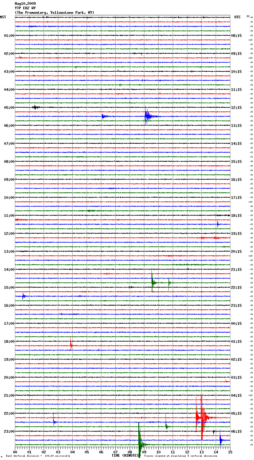Image resolution: width=254 pixels, height=460 pixels.
Task: Click the Traces clipped at plus/minus 5 note
Action: 180,456
